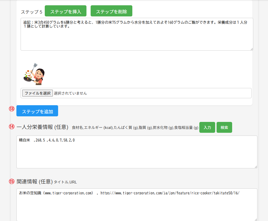The image size is (268, 221).
Task: Add a new step with ステップを追加
Action: click(x=37, y=111)
